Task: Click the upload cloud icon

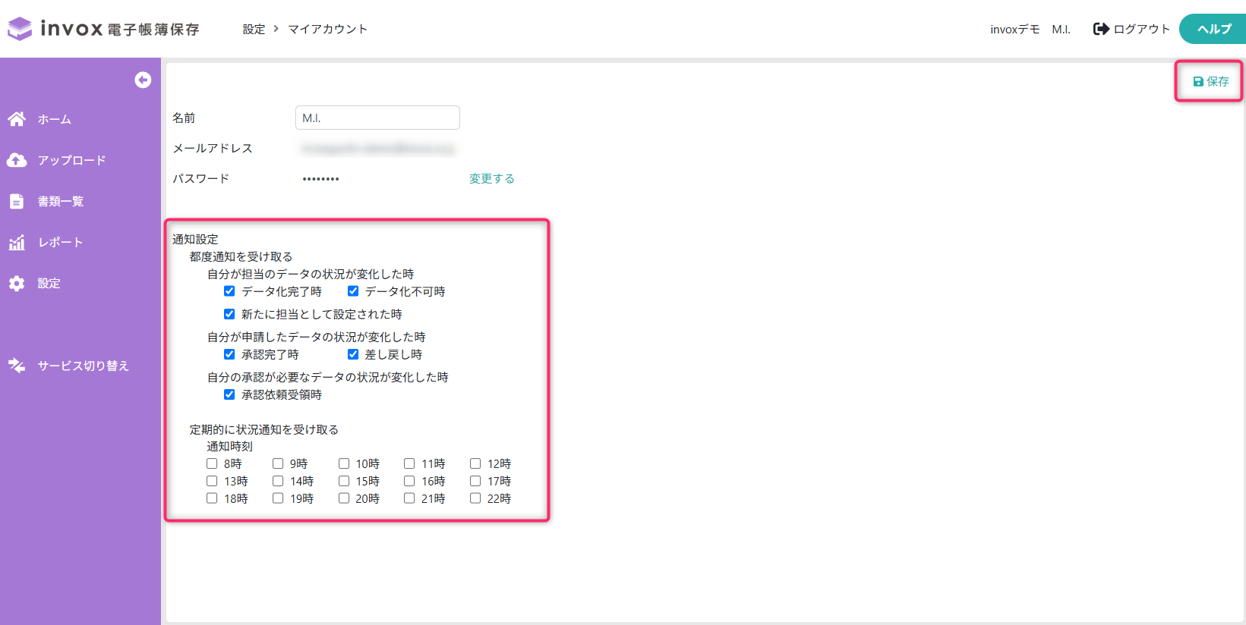Action: pos(17,160)
